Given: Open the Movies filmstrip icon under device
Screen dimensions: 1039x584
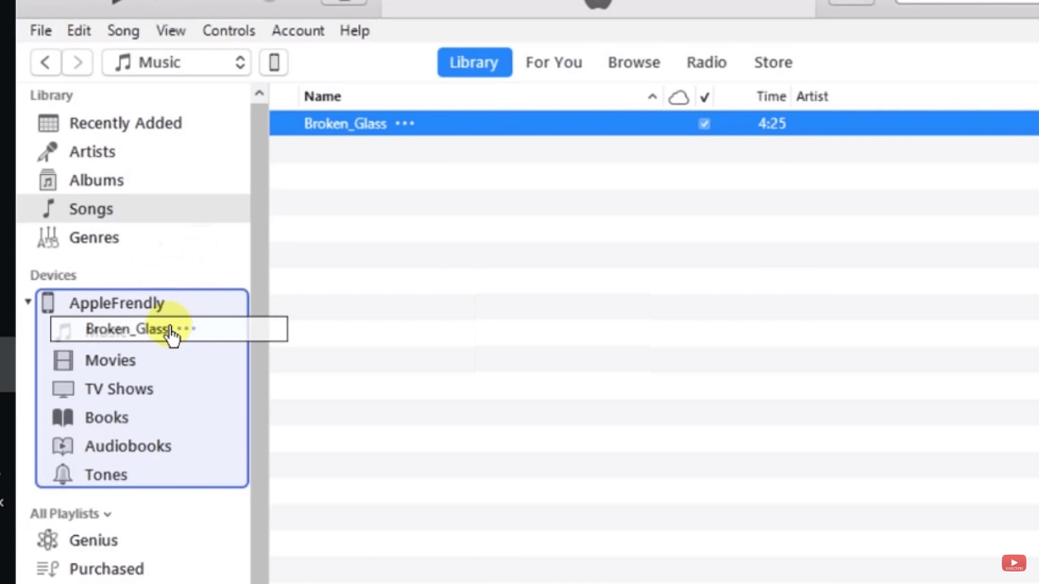Looking at the screenshot, I should pyautogui.click(x=63, y=360).
